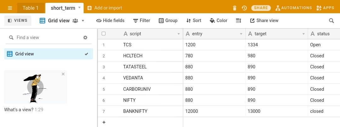Toggle the VIEWS sidebar button
The width and height of the screenshot is (340, 127).
[x=18, y=20]
